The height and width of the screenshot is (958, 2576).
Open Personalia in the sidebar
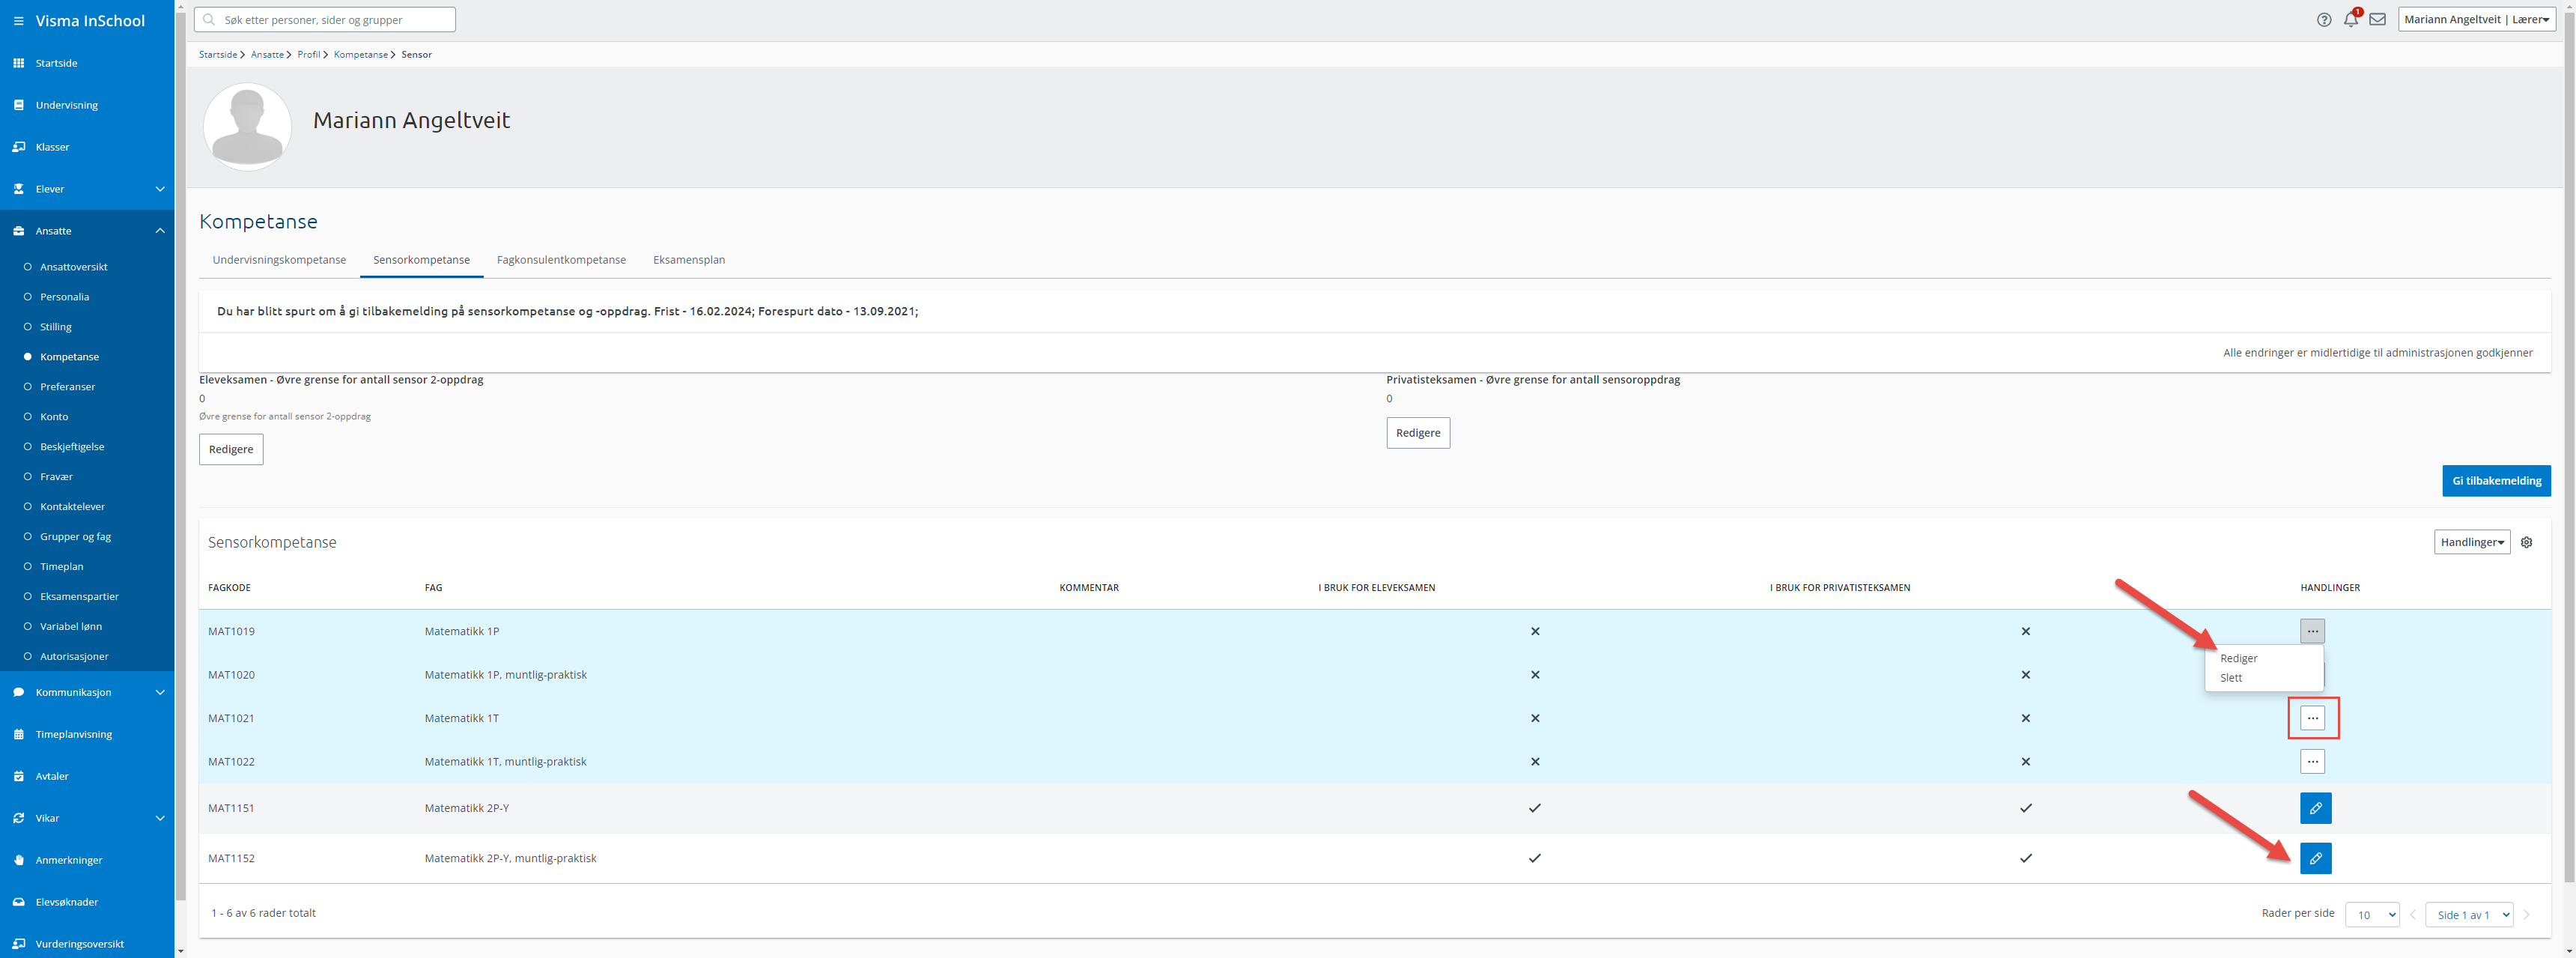(x=65, y=297)
